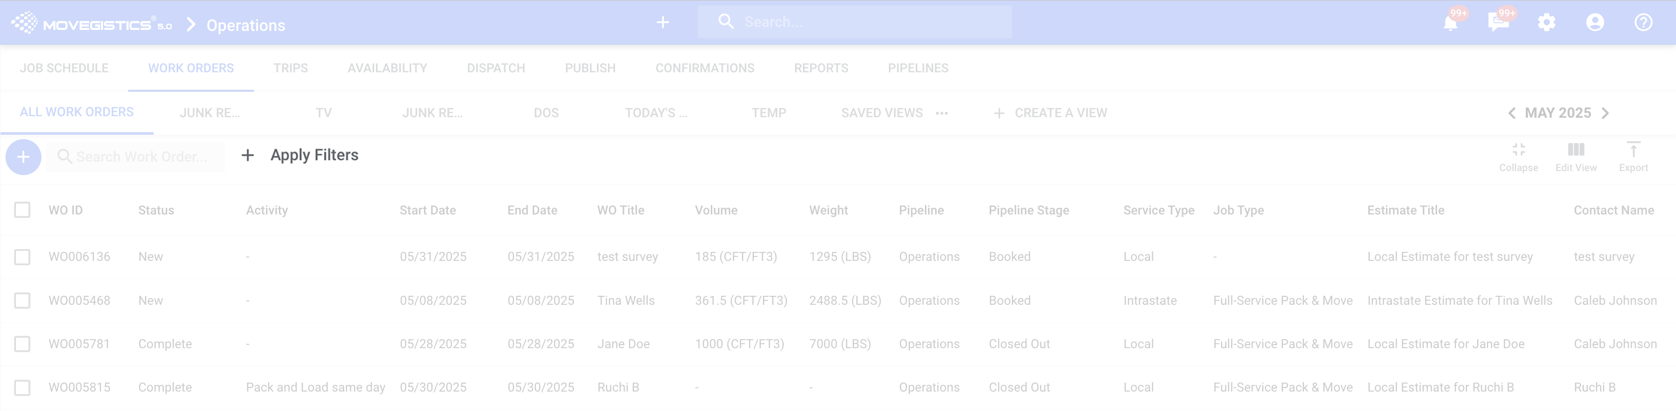The width and height of the screenshot is (1676, 411).
Task: Click Apply Filters
Action: click(x=314, y=156)
